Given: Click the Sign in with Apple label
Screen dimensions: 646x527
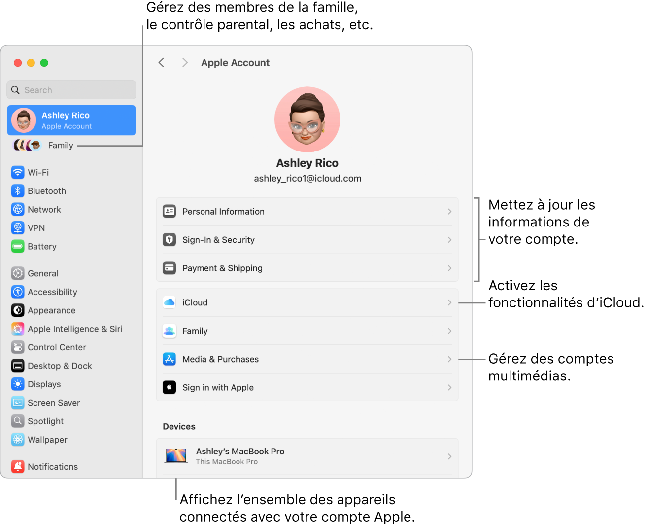Looking at the screenshot, I should tap(218, 387).
